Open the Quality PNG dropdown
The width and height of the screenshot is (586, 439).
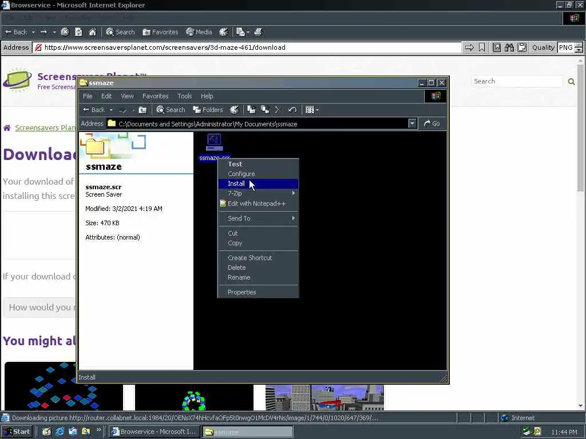[x=579, y=47]
